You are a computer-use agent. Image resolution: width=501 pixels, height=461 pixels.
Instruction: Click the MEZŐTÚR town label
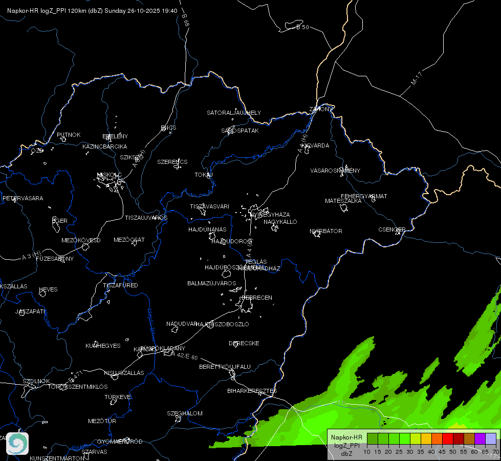[x=102, y=421]
